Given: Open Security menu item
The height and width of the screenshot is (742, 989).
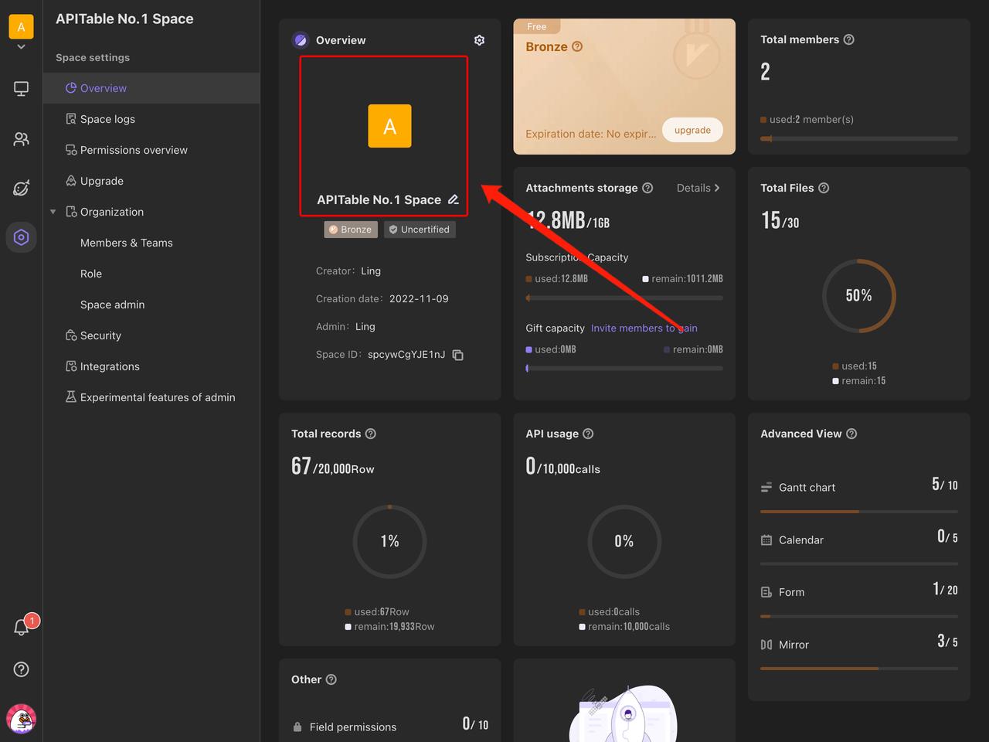Looking at the screenshot, I should [151, 335].
